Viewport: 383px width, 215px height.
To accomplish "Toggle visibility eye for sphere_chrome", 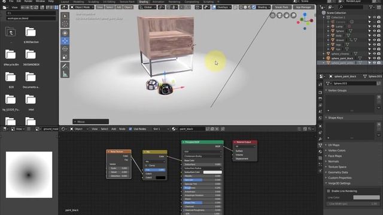I will 374,54.
